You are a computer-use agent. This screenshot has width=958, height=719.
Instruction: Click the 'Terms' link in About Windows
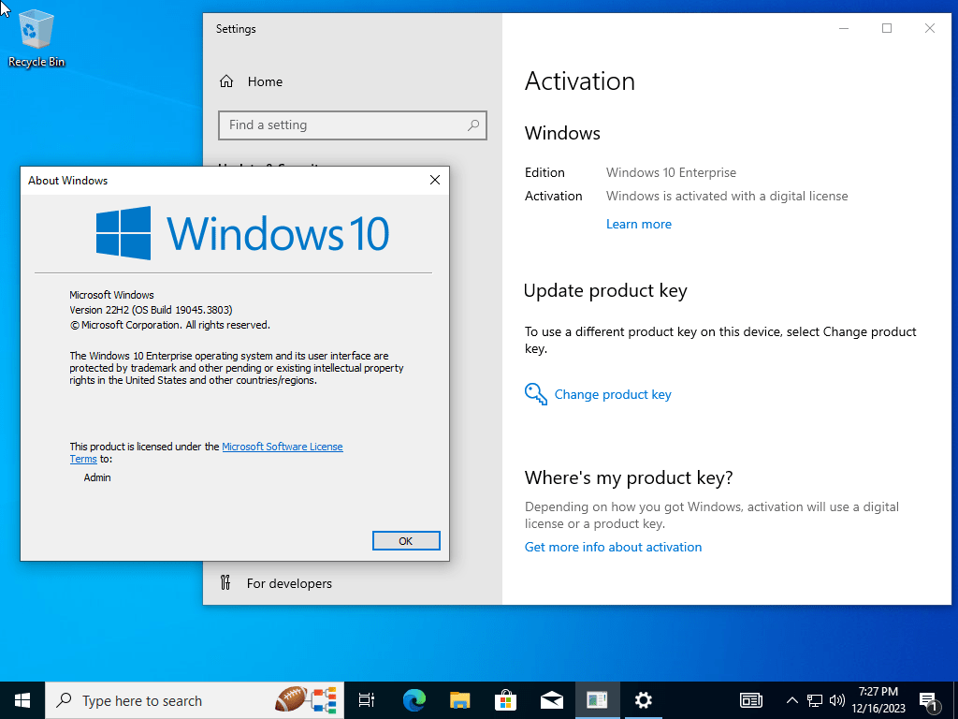pos(83,459)
